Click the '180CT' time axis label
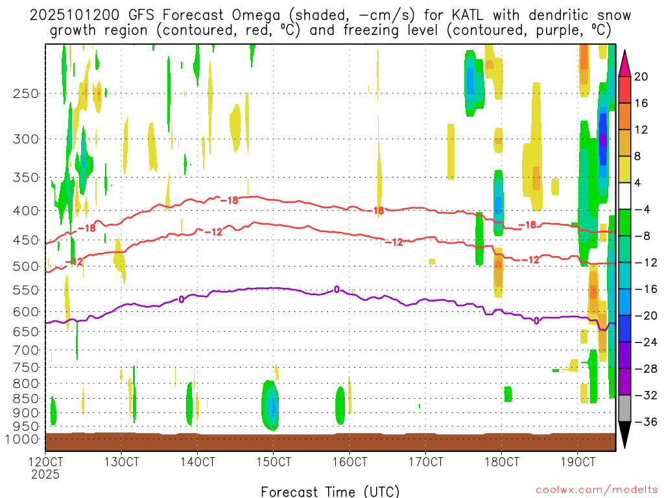The image size is (664, 498). point(501,462)
